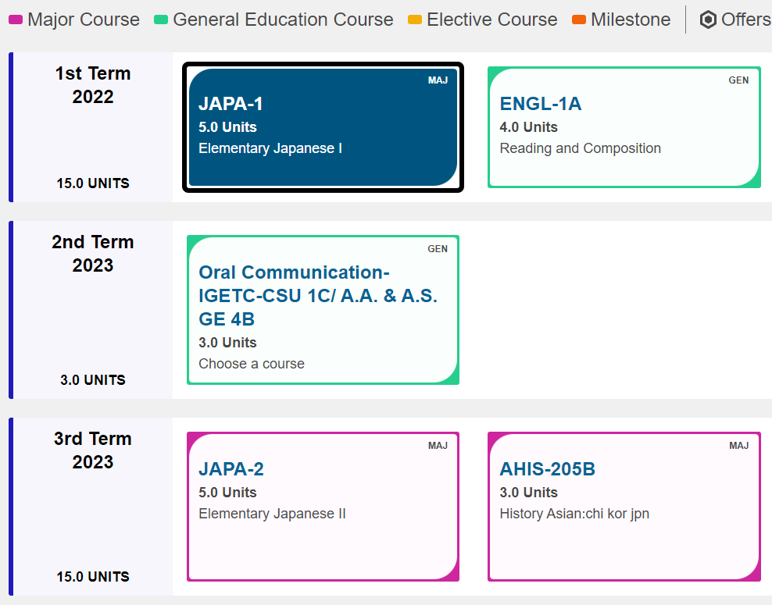Click the GEN tag on ENGL-1A card
The width and height of the screenshot is (772, 605).
738,80
